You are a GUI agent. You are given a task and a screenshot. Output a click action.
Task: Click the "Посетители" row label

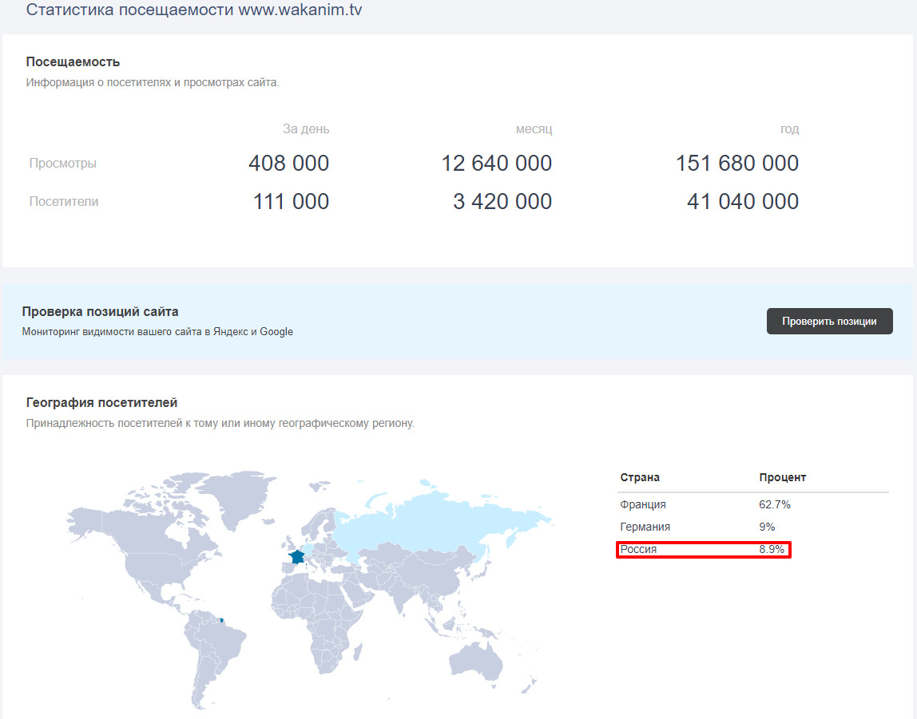click(64, 202)
